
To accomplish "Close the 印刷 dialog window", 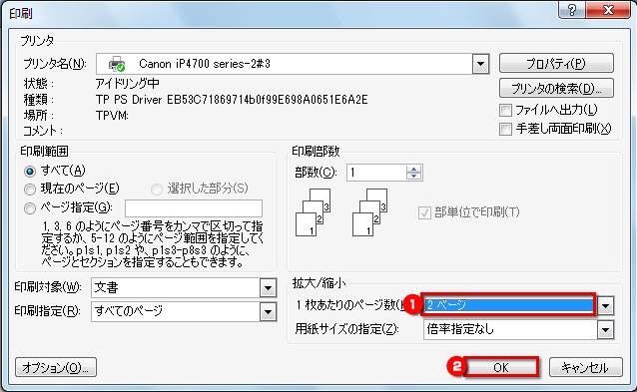I will click(608, 9).
